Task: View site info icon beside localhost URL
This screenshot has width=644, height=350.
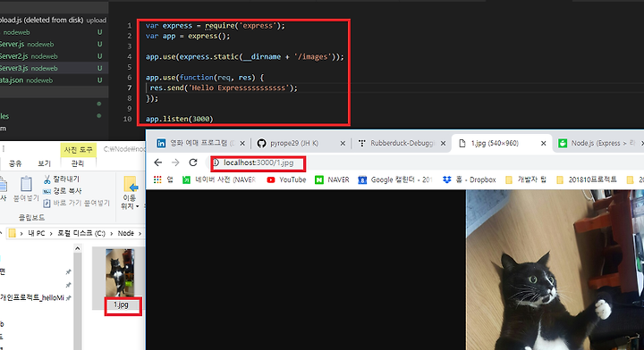Action: click(216, 162)
